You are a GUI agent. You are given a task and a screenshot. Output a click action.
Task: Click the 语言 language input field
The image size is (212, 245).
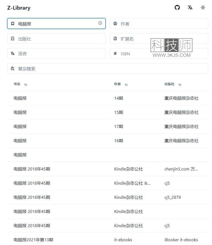pyautogui.click(x=56, y=54)
